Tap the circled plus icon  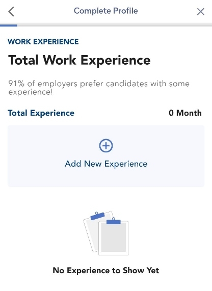[x=106, y=146]
